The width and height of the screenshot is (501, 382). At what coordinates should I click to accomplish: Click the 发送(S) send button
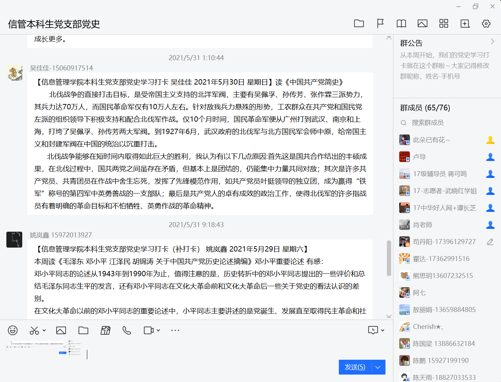355,367
